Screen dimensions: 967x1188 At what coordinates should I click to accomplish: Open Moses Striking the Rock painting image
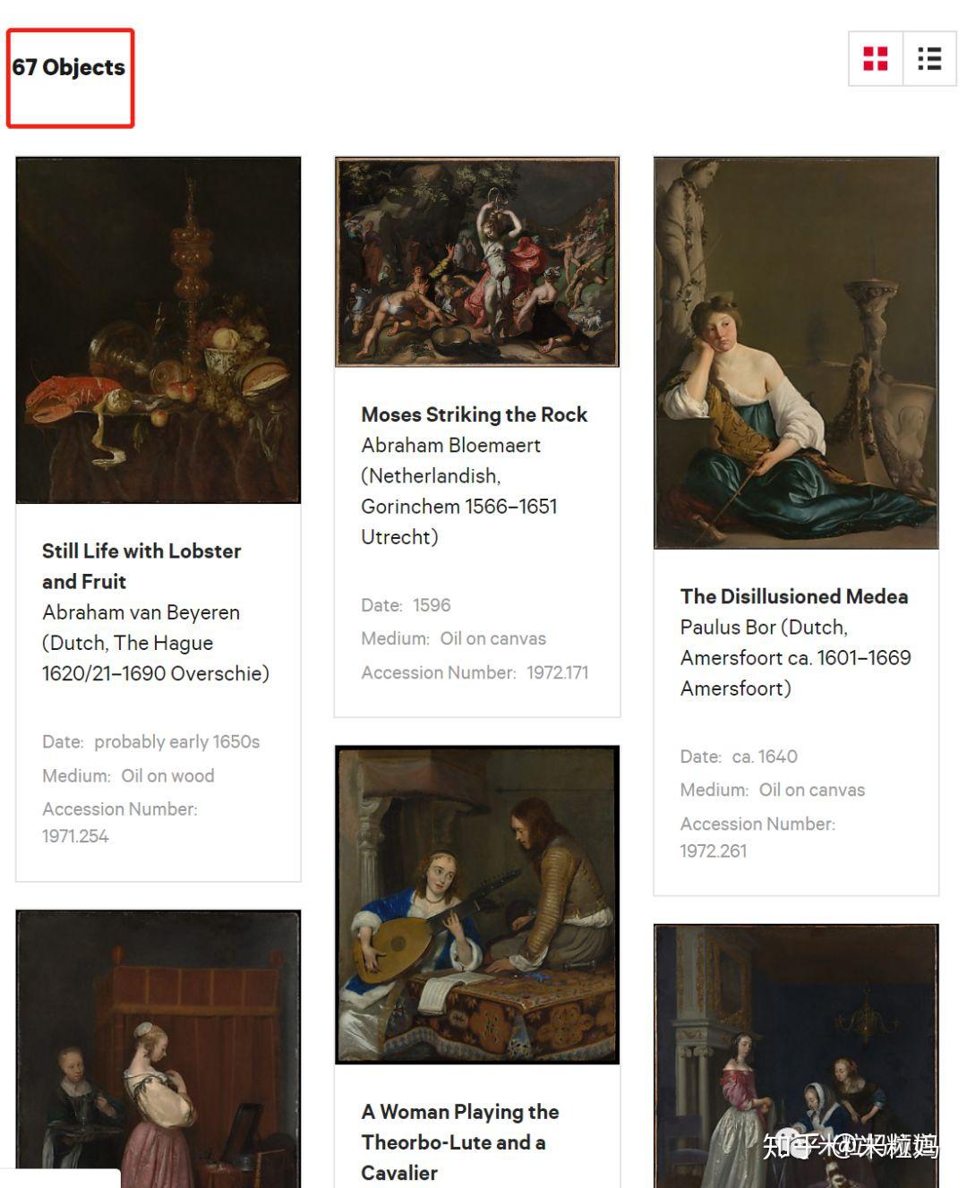click(477, 262)
